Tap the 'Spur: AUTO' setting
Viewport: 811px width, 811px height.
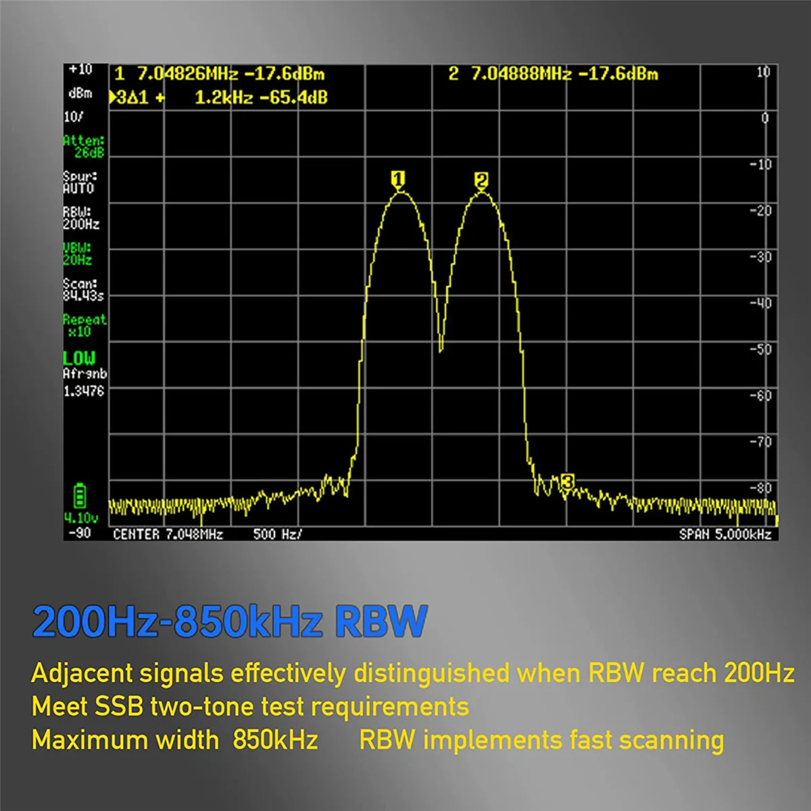click(x=80, y=182)
